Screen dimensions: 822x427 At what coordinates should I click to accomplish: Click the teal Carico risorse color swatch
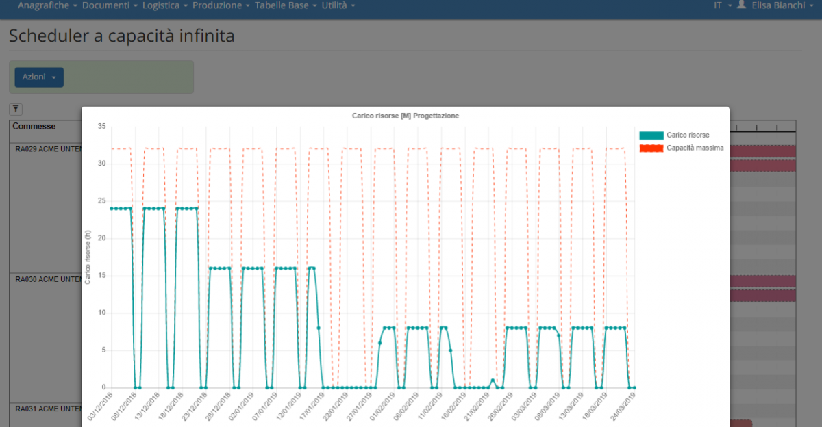pyautogui.click(x=651, y=135)
